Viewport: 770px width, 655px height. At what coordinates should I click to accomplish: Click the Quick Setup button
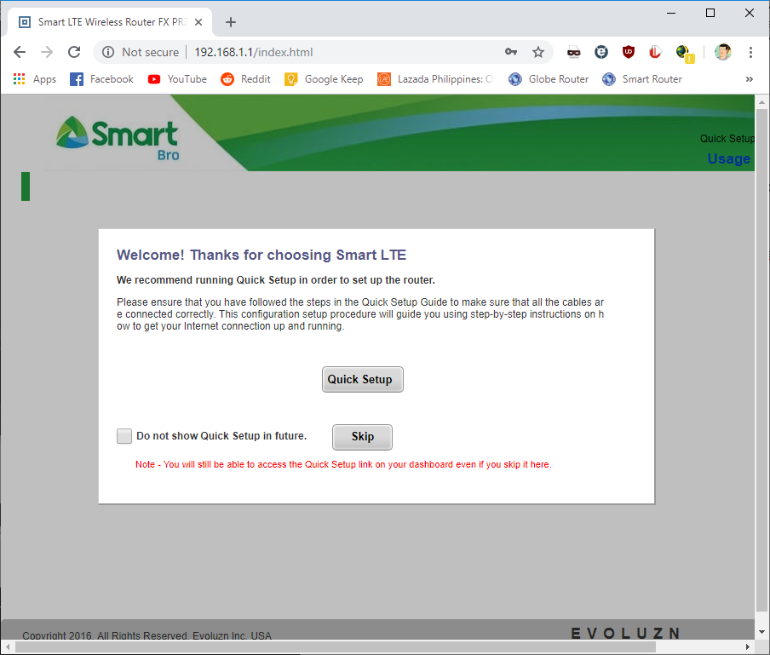pos(362,380)
